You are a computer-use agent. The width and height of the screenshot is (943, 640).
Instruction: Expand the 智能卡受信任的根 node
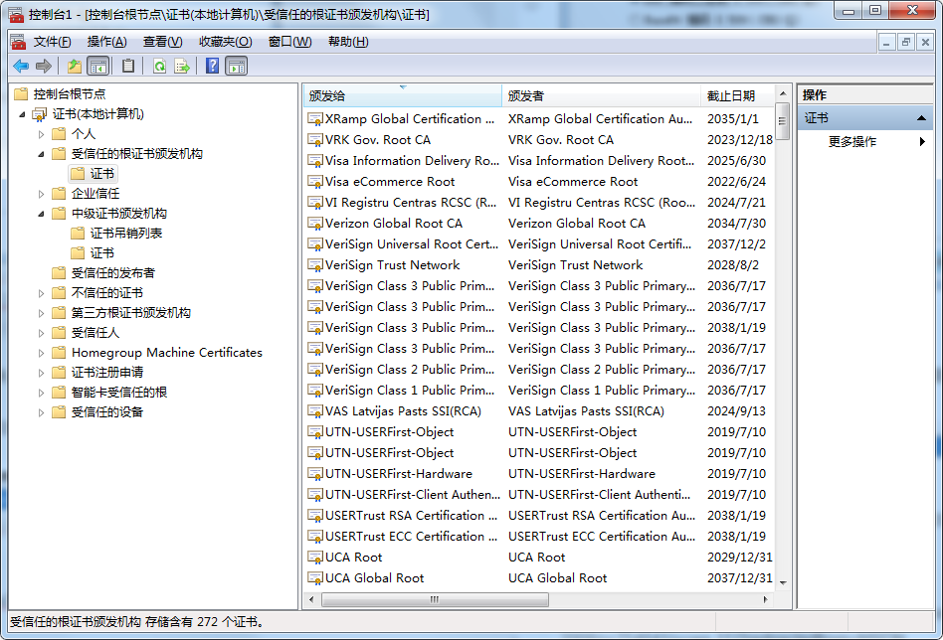tap(41, 393)
